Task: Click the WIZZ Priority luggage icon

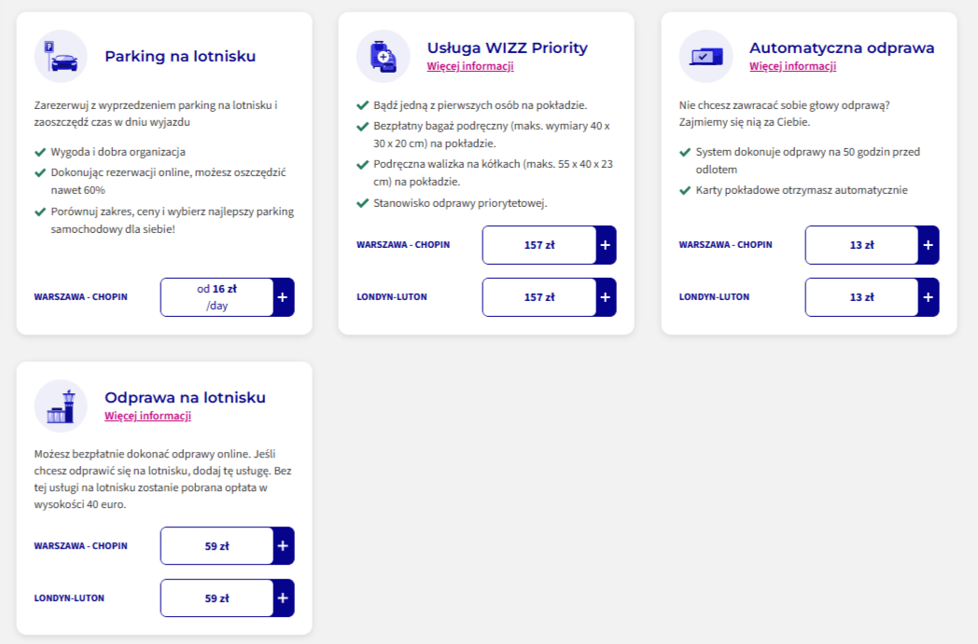Action: 383,56
